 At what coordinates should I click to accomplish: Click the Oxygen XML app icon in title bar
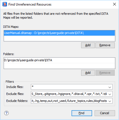pos(5,4)
